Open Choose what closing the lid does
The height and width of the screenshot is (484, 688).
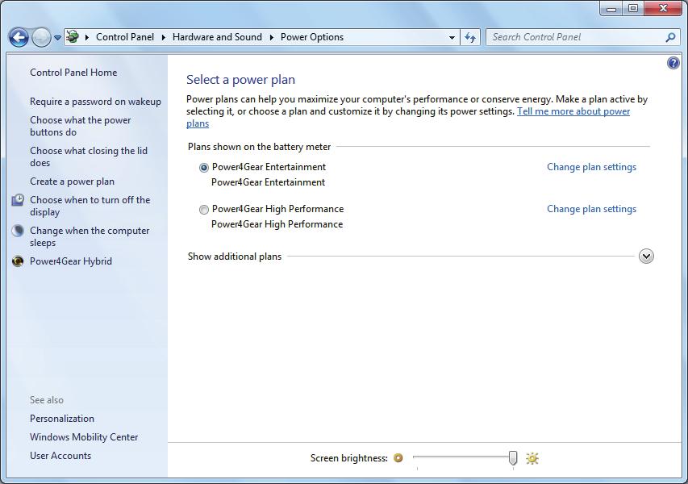89,156
